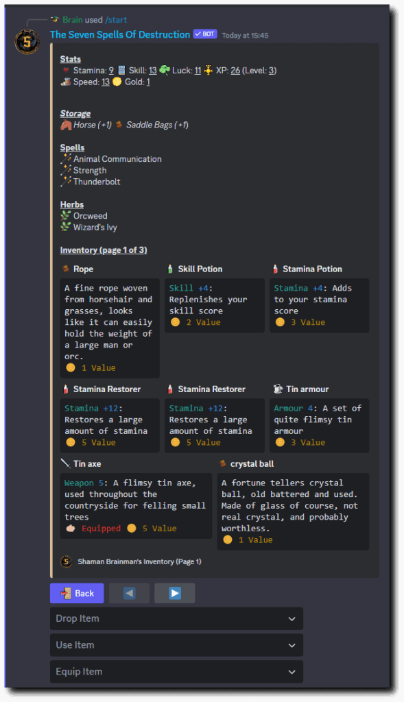Expand the Equip Item dropdown
The height and width of the screenshot is (702, 404).
(x=176, y=672)
